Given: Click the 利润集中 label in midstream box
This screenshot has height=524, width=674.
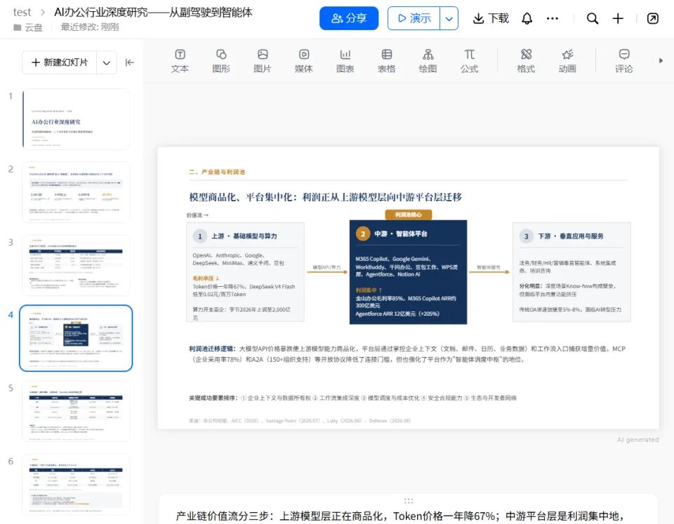Looking at the screenshot, I should pos(369,290).
